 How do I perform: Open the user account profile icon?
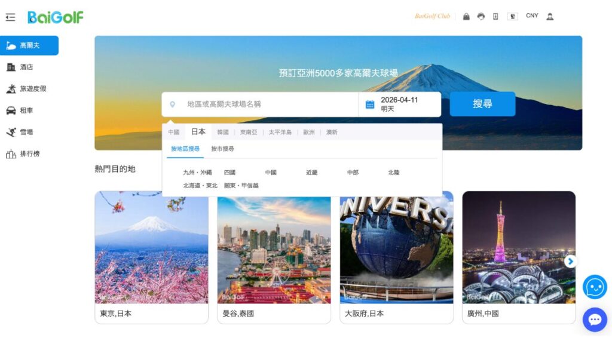[x=550, y=17]
